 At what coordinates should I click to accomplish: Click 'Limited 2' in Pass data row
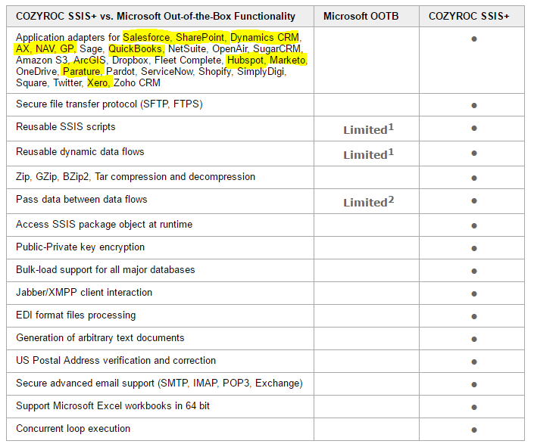[368, 202]
